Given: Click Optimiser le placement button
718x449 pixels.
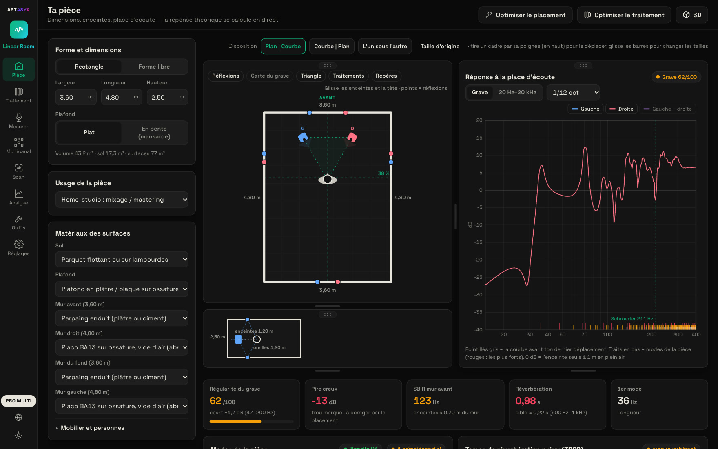Looking at the screenshot, I should pos(525,15).
